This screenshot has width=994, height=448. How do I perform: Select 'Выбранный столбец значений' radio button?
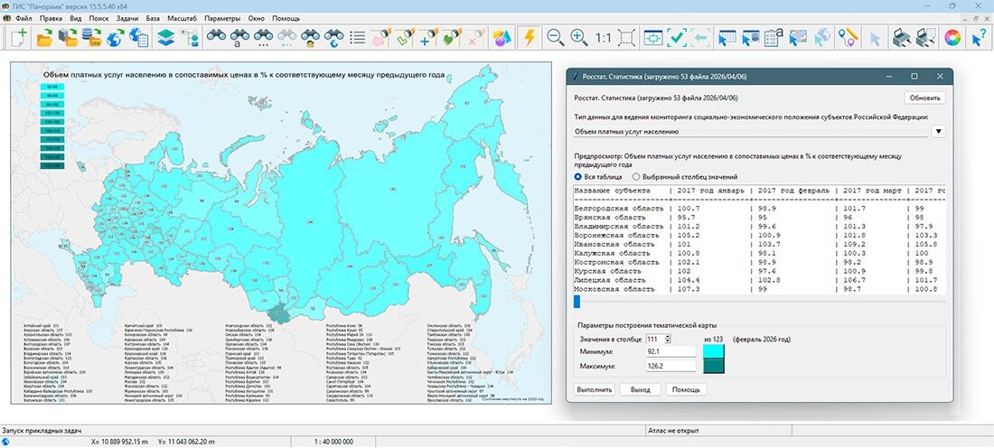(637, 177)
